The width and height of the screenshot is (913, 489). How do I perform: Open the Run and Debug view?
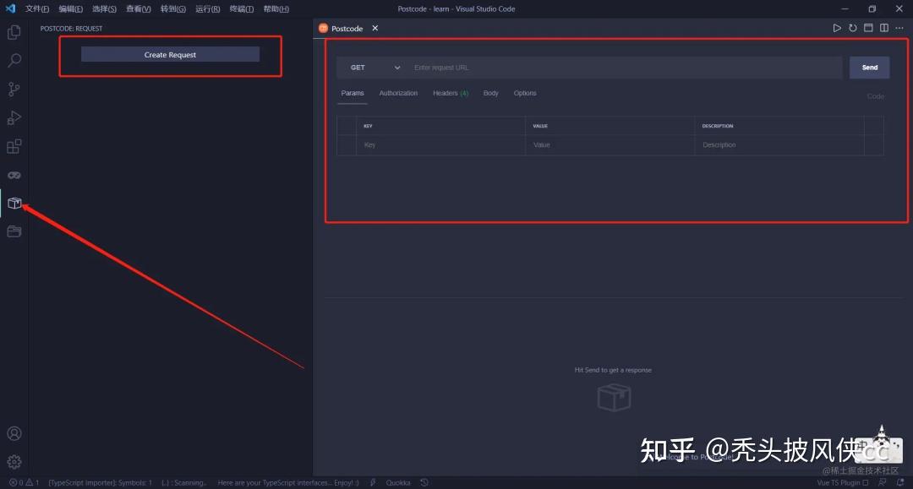14,117
